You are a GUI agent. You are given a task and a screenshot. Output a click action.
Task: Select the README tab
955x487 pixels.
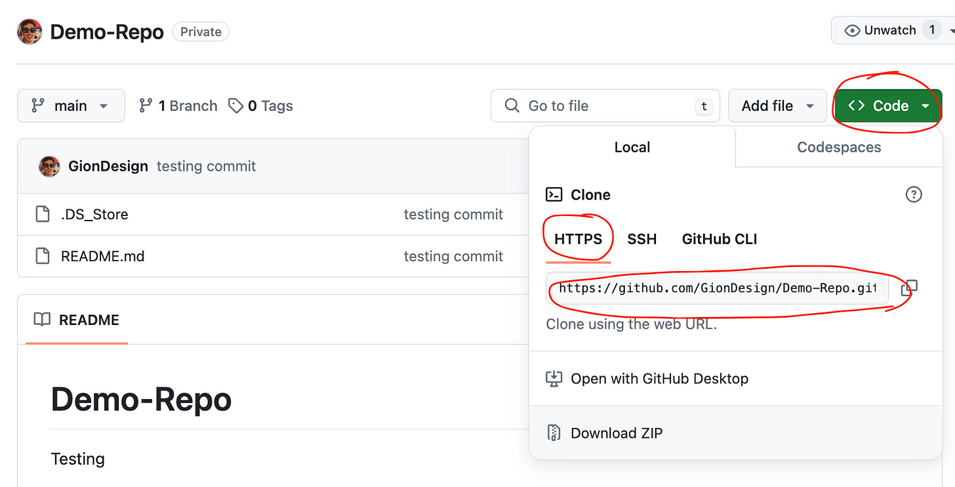pyautogui.click(x=77, y=320)
